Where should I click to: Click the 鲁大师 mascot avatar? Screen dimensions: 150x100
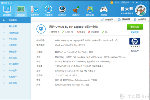coord(141,10)
